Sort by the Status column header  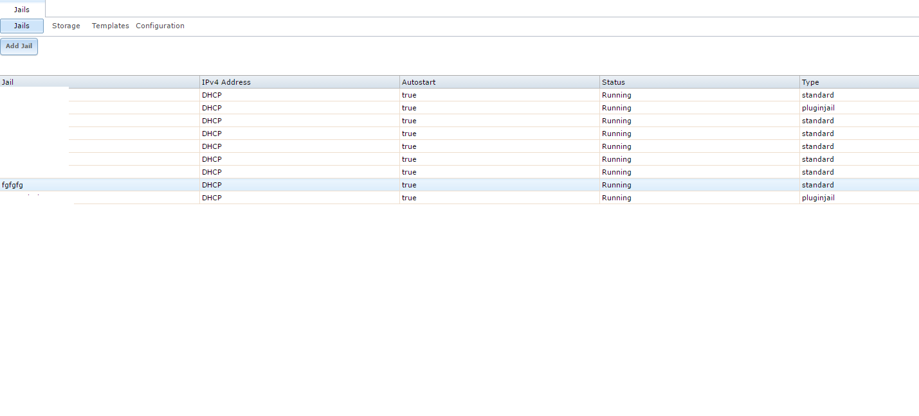(700, 82)
